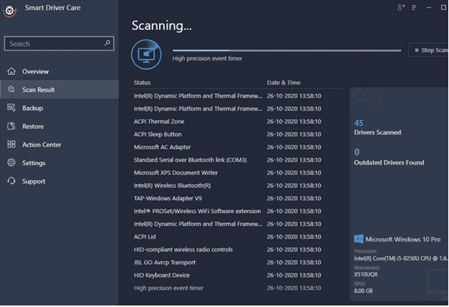
Task: Click the X510UQR mainboard value
Action: (366, 274)
